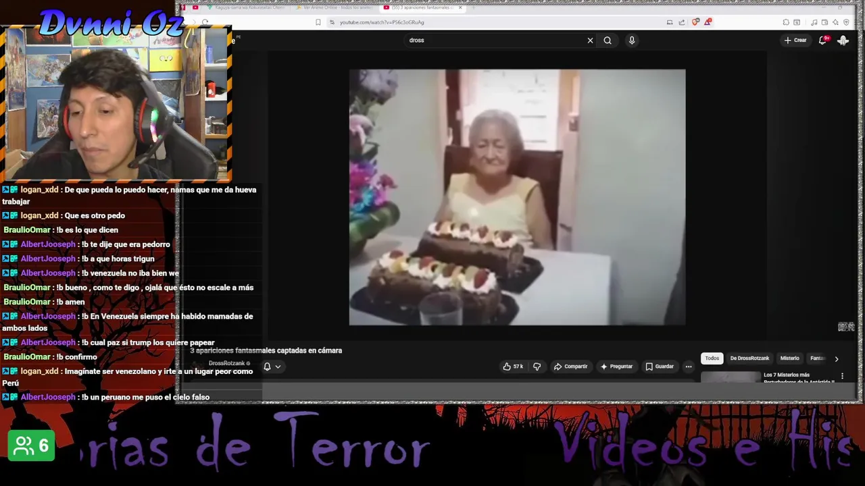Click the address bar URL youtube.com/watch
Image resolution: width=865 pixels, height=486 pixels.
click(x=382, y=22)
